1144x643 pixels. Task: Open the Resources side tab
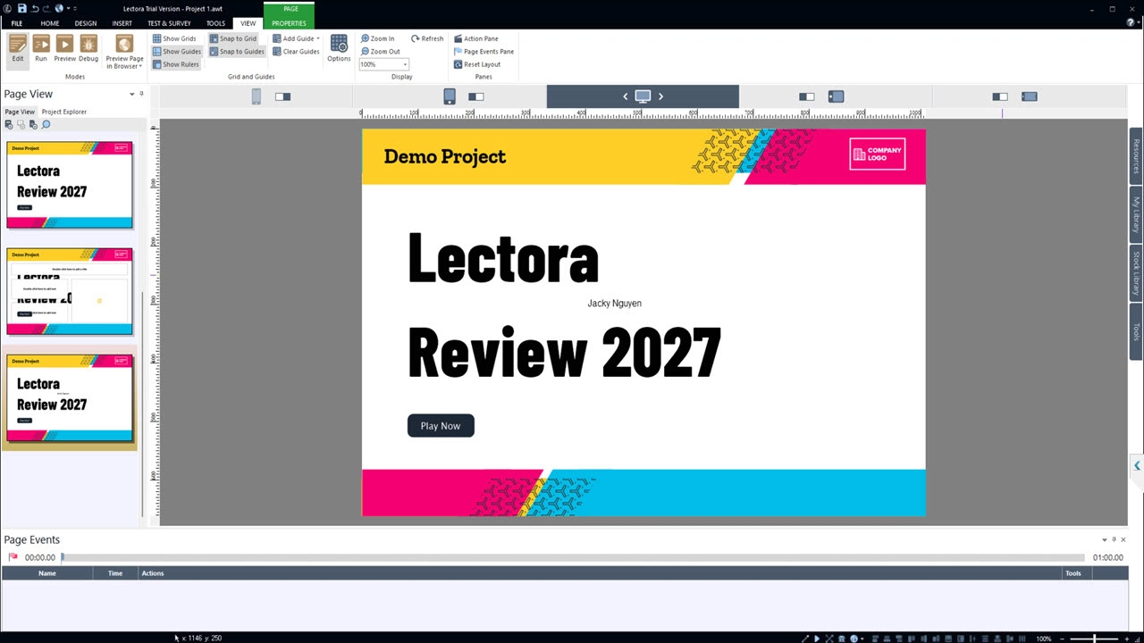click(1136, 156)
